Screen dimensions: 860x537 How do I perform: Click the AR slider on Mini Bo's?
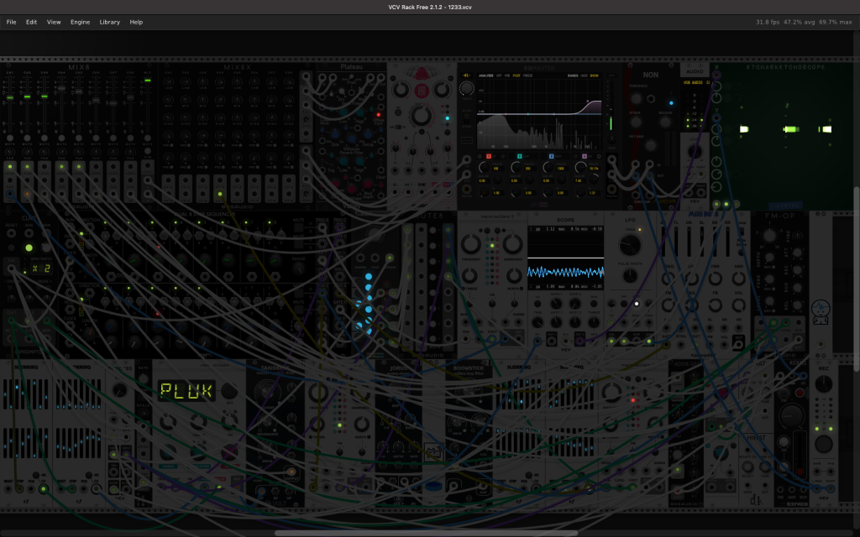click(664, 240)
